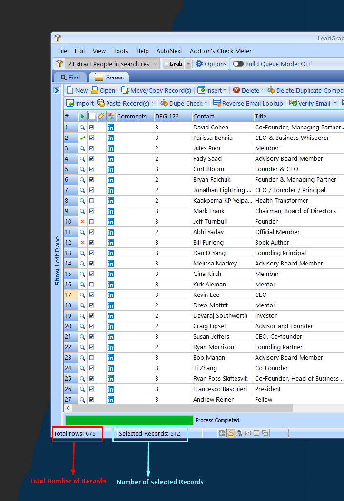This screenshot has height=501, width=344.
Task: Check the checkbox in Kirk Aleman's row
Action: pyautogui.click(x=92, y=285)
